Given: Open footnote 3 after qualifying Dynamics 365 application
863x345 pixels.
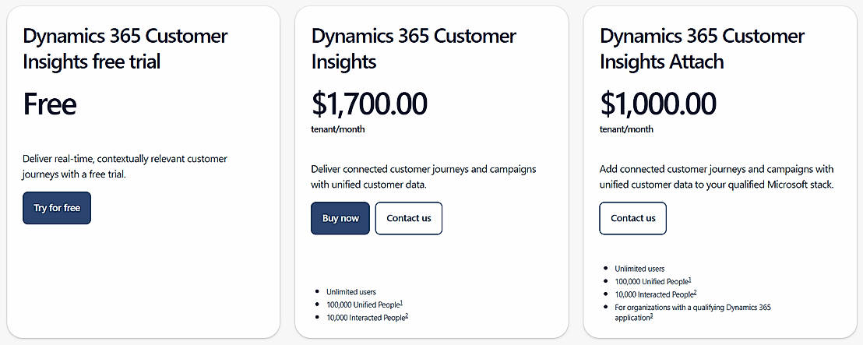Looking at the screenshot, I should (x=651, y=315).
